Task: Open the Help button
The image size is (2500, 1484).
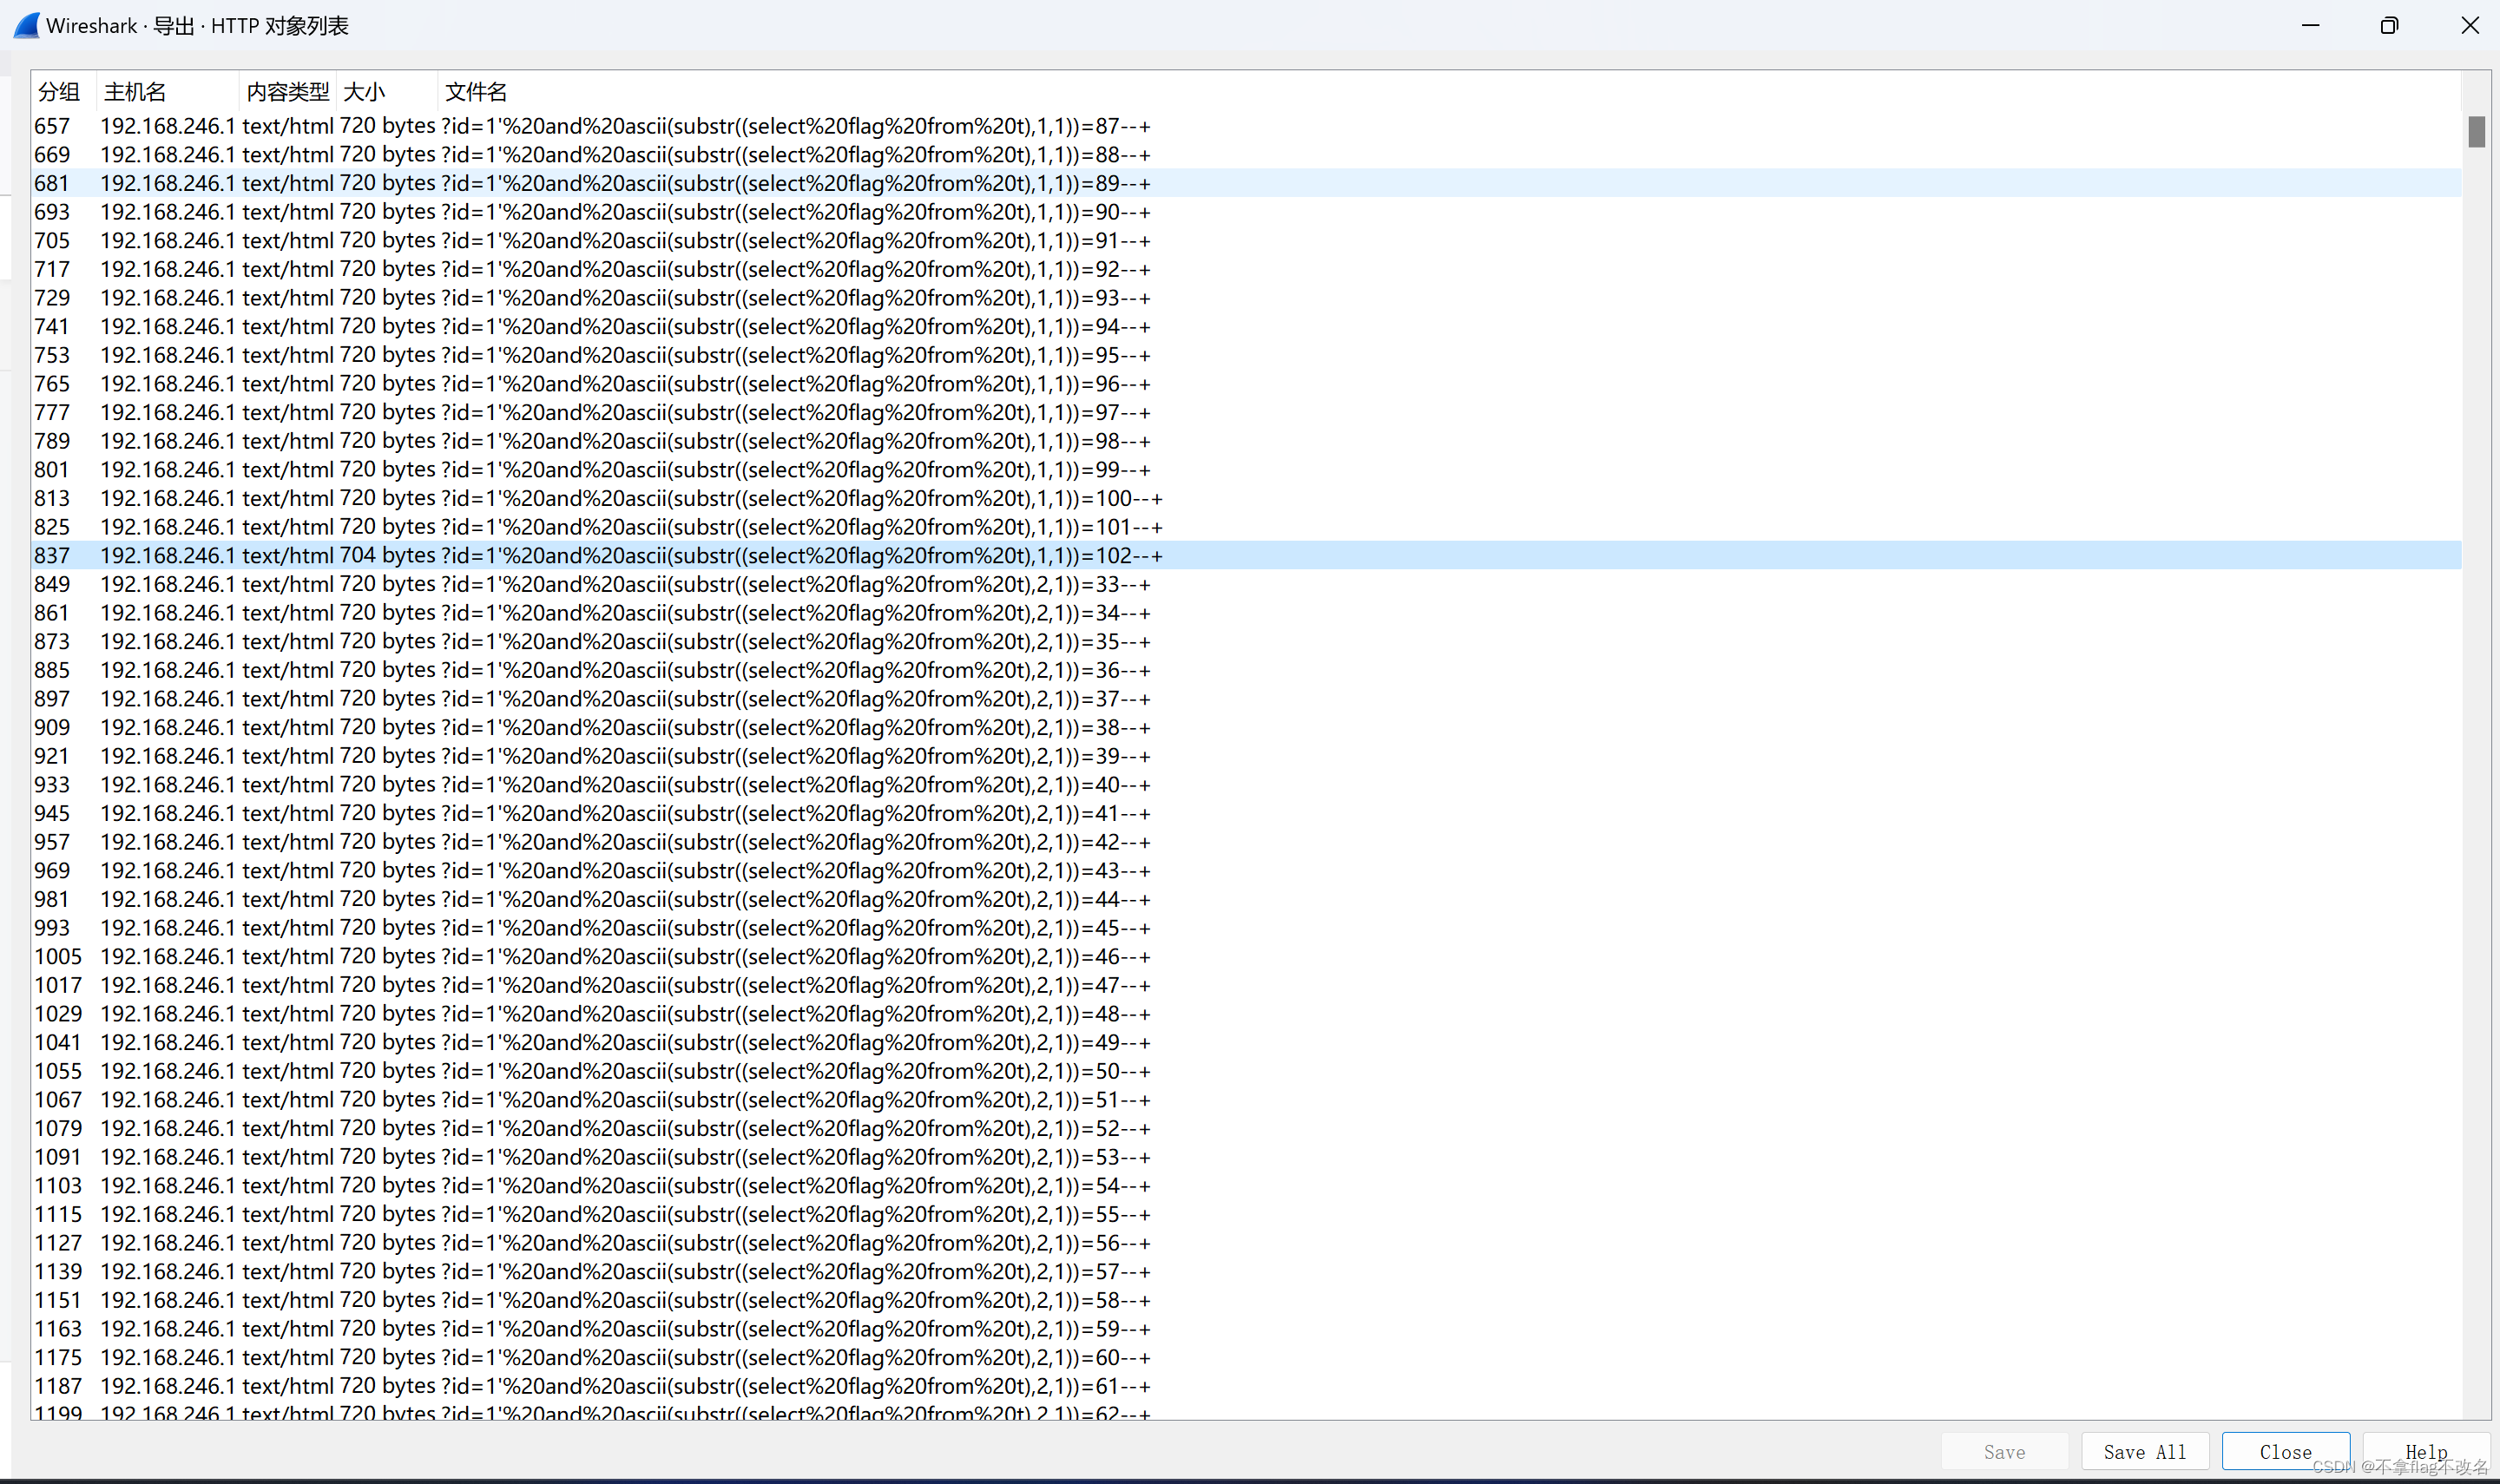Action: coord(2426,1451)
